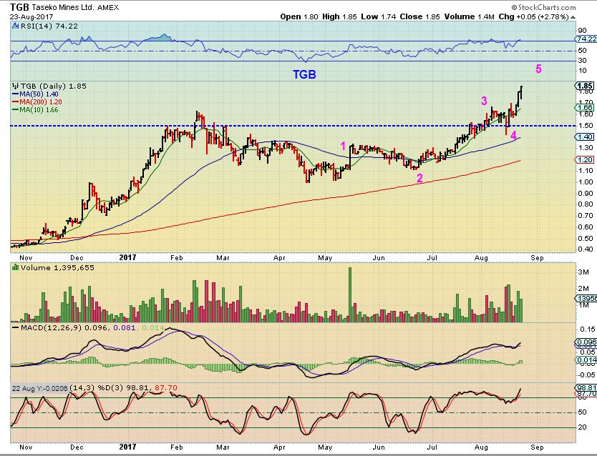Click the StockCharts.com copyright logo

pos(543,7)
